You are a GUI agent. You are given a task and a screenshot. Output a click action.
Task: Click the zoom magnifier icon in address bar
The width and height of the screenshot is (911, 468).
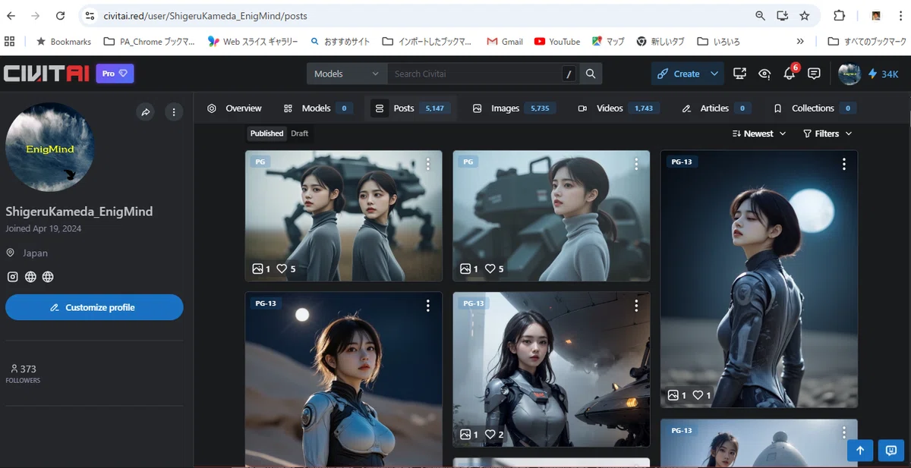coord(760,15)
